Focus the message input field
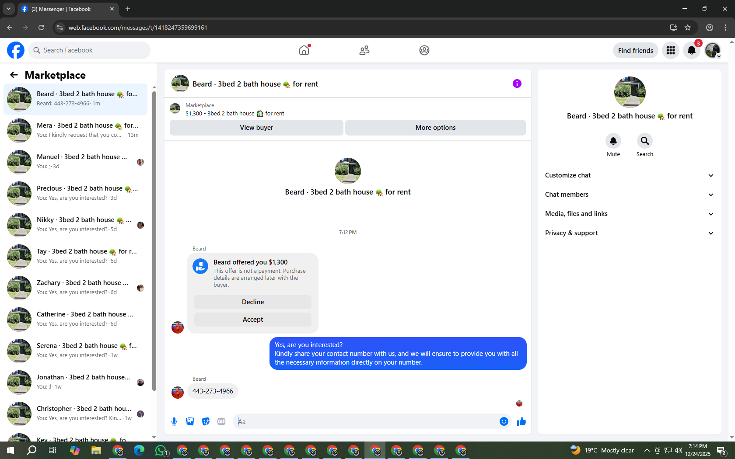 click(367, 421)
